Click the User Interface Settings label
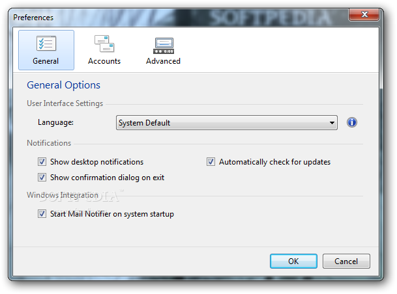The height and width of the screenshot is (294, 397). [65, 103]
